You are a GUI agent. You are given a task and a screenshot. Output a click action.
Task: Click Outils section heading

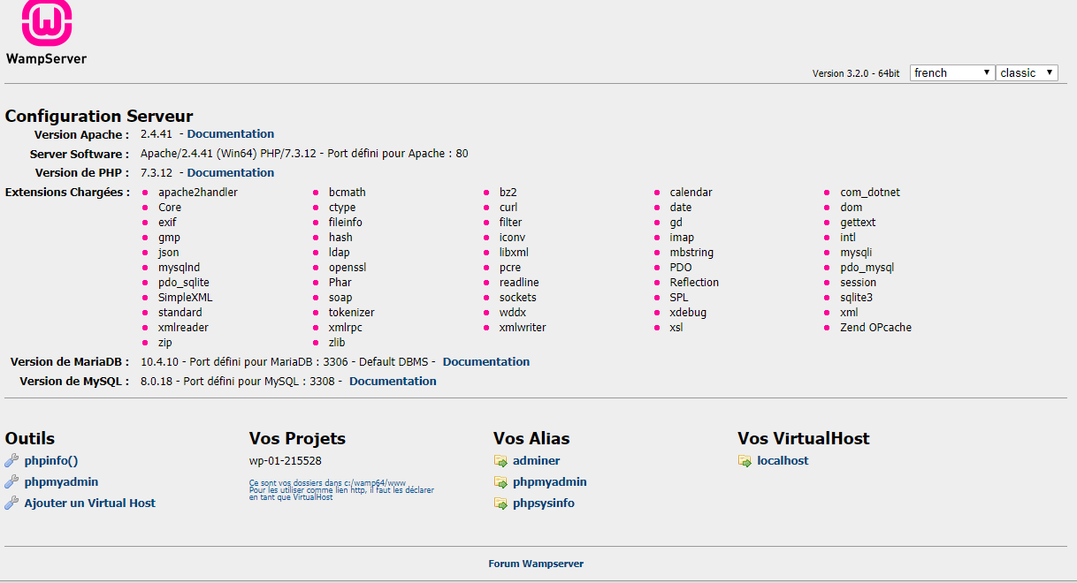click(x=30, y=438)
